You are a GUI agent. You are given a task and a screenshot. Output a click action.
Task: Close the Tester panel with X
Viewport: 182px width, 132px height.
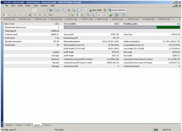[x=2, y=23]
